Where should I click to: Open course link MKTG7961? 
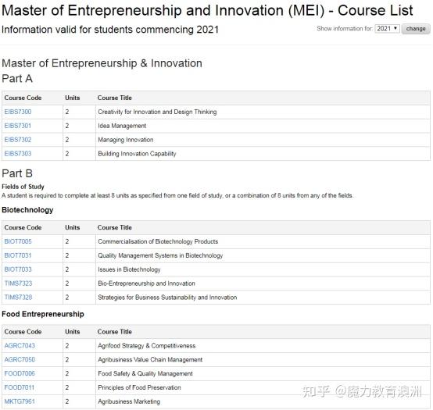pyautogui.click(x=20, y=401)
